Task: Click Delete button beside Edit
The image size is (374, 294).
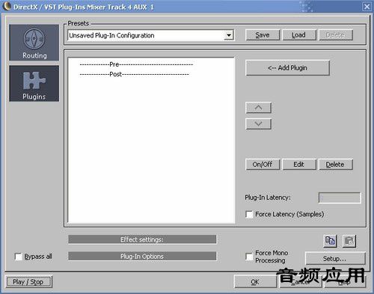Action: coord(336,165)
